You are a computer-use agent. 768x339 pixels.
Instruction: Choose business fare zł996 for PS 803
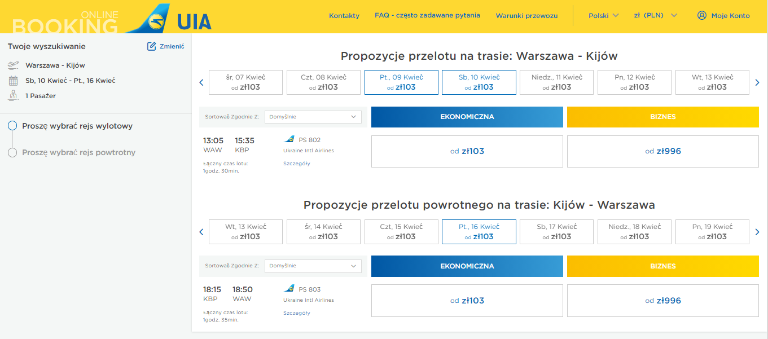coord(663,301)
